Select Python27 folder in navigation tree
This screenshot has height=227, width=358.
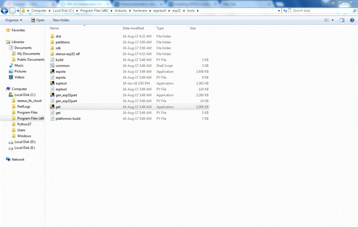(x=24, y=124)
